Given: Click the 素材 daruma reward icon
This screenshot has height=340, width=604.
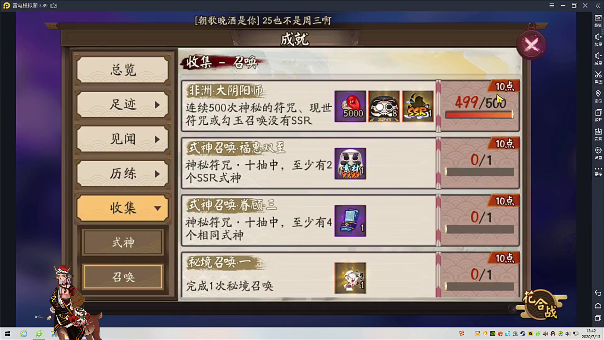Looking at the screenshot, I should click(350, 164).
